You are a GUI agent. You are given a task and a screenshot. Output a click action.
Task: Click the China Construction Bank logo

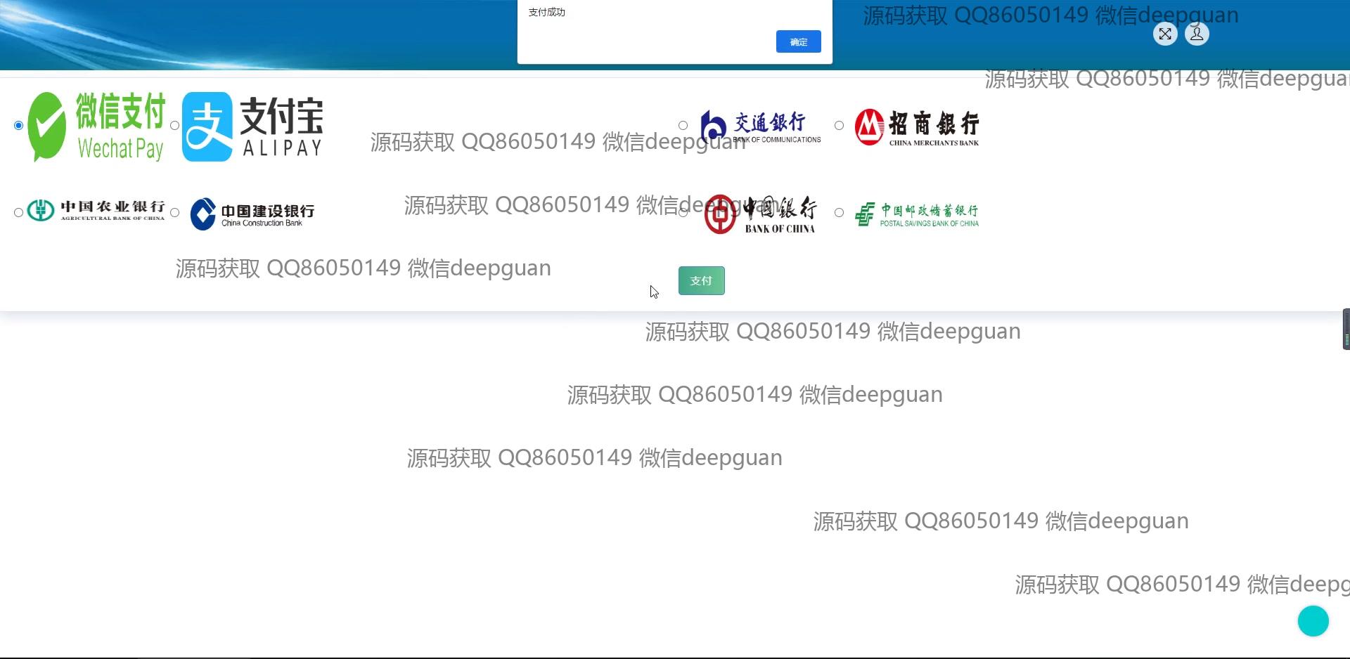tap(252, 212)
